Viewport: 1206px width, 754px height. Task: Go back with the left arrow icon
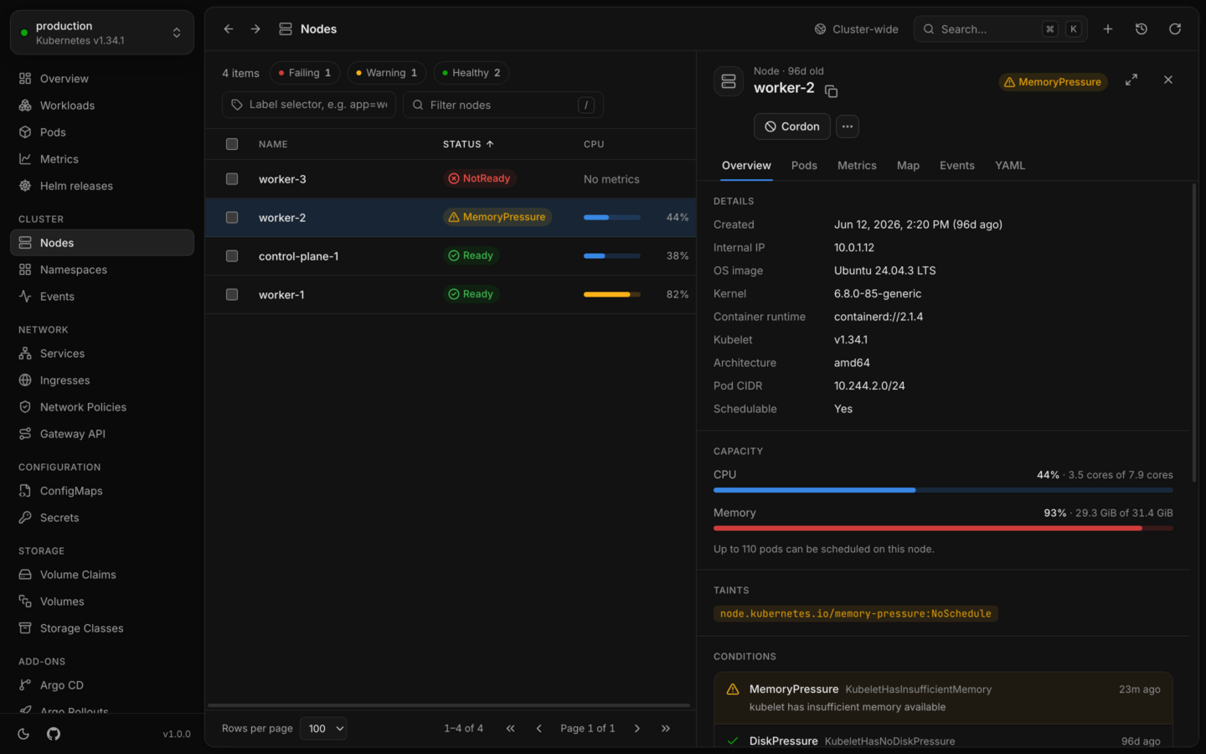tap(229, 29)
